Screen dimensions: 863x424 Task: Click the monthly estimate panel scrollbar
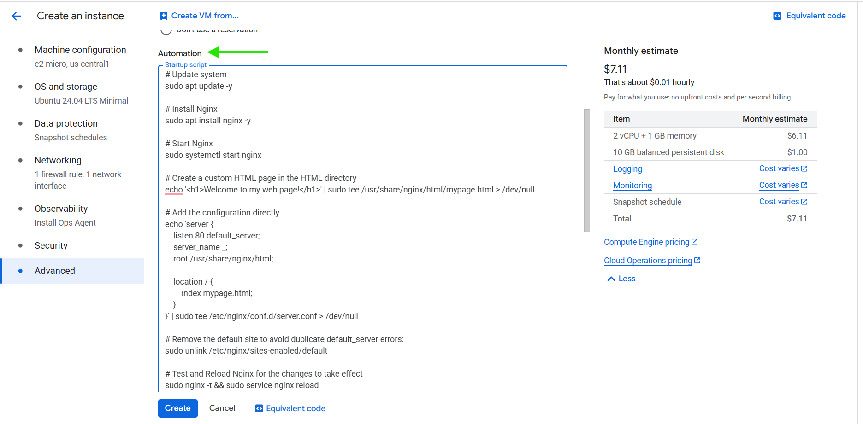coord(587,170)
